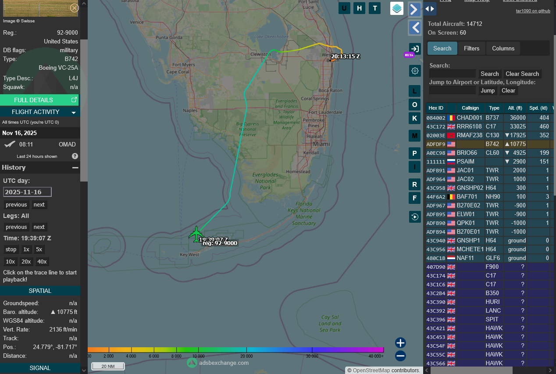Expand the Flight Activity dropdown arrow
The width and height of the screenshot is (556, 374).
click(x=74, y=112)
